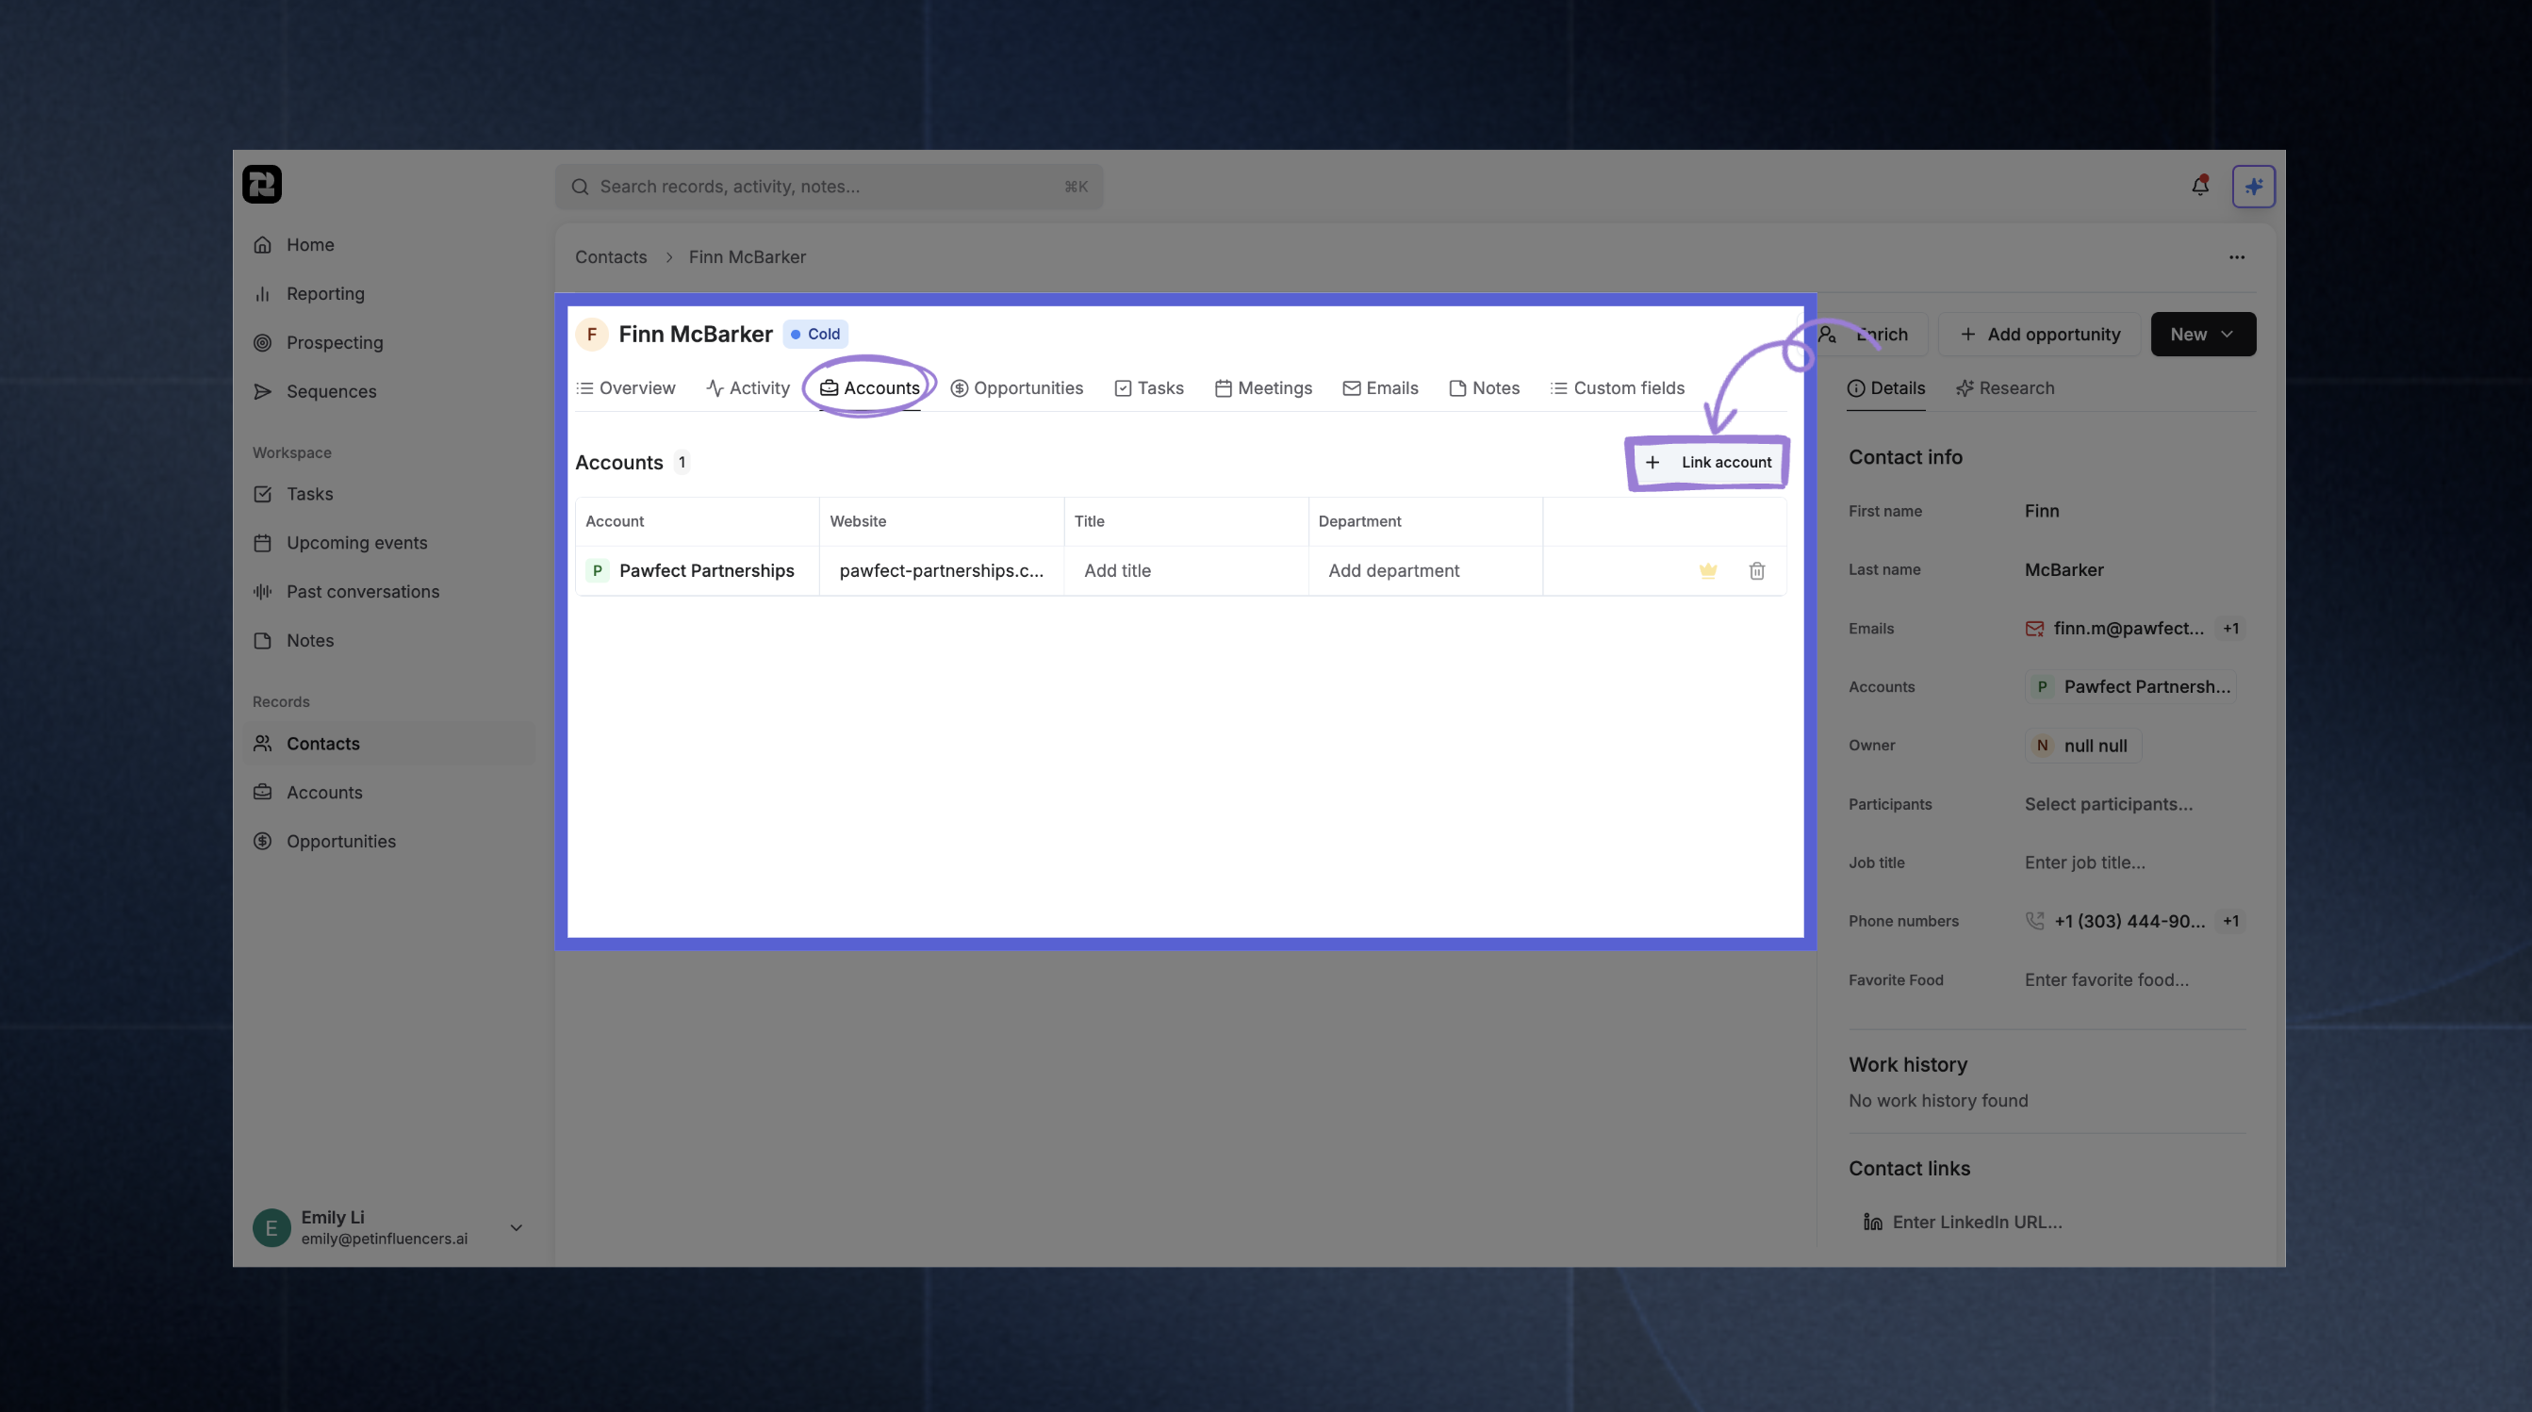Expand Emily Li user account menu
Viewport: 2532px width, 1412px height.
516,1227
